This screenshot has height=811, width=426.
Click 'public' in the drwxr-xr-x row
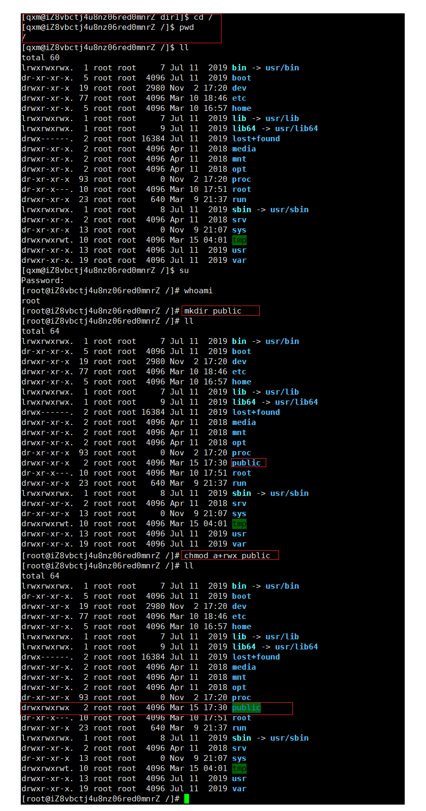click(x=247, y=463)
